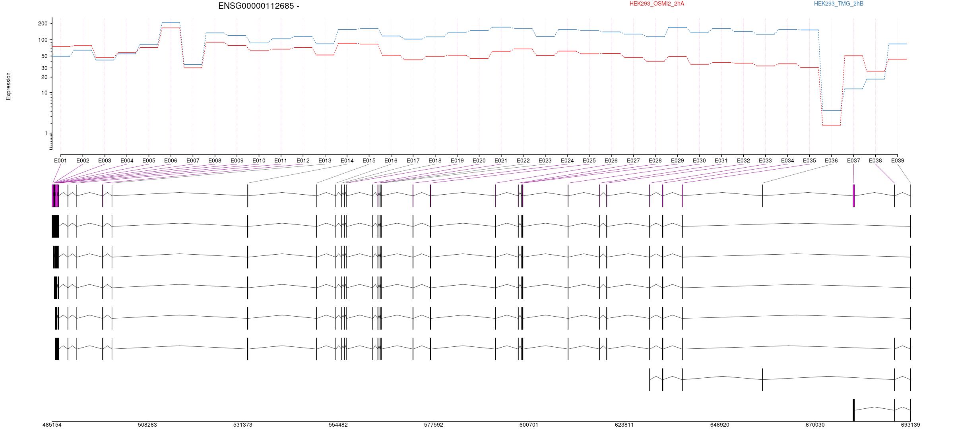Click exon label E010
Screen dimensions: 954x433
tap(259, 160)
